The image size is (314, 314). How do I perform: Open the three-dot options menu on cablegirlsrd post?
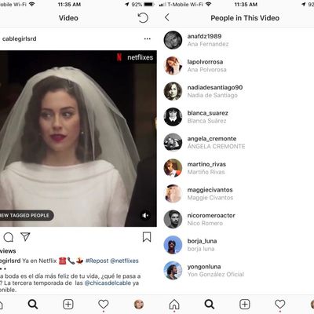point(148,38)
